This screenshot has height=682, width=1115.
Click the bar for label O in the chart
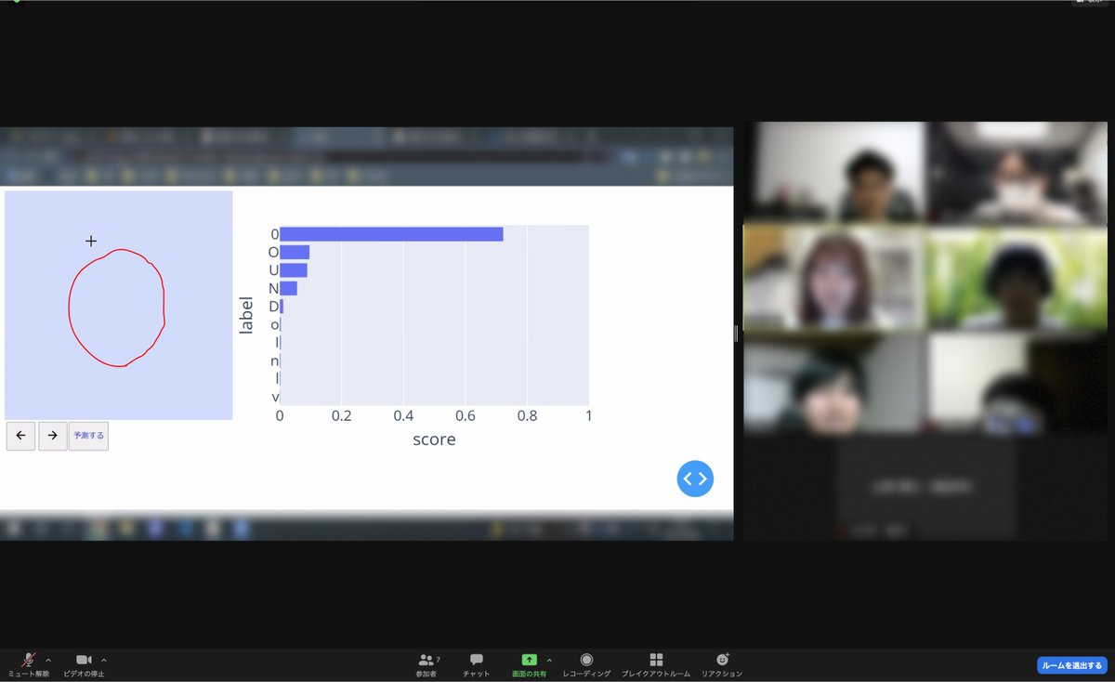(x=295, y=252)
